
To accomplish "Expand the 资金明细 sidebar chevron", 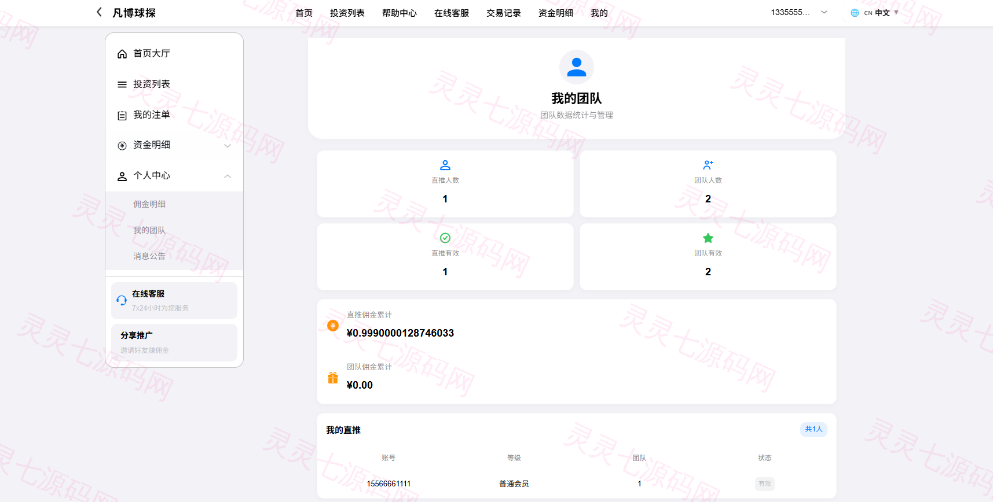I will pos(228,146).
